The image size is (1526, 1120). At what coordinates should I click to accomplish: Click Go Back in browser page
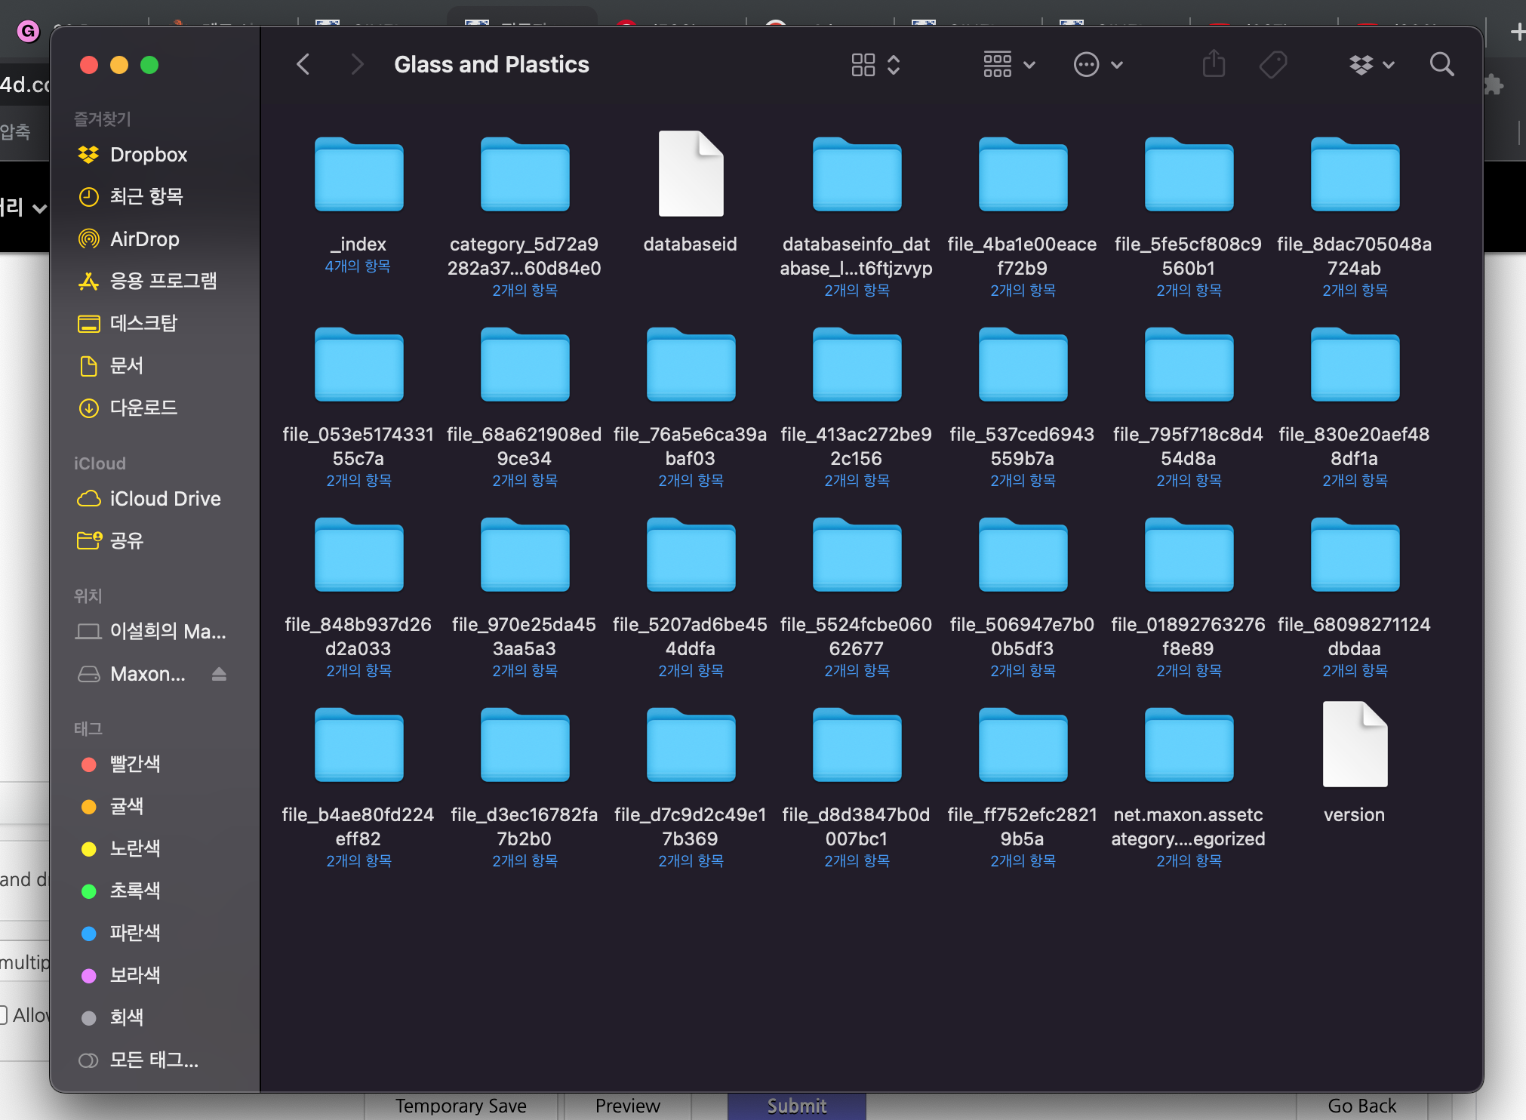tap(1361, 1106)
